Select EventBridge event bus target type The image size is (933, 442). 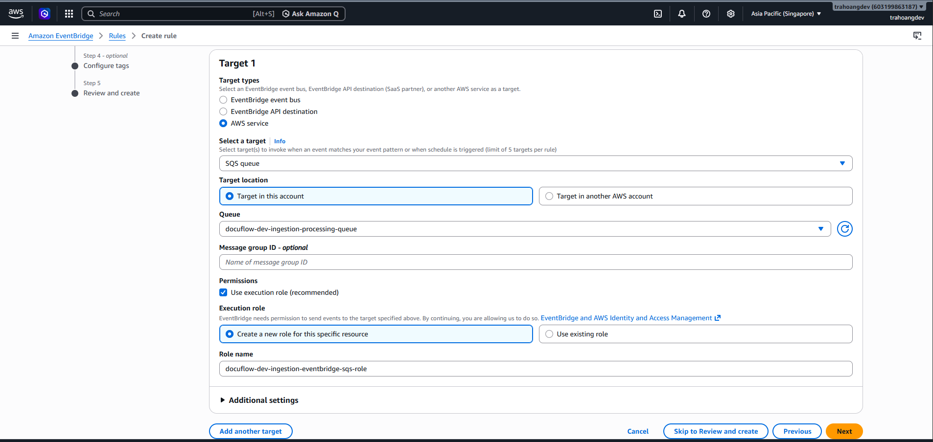pos(223,100)
